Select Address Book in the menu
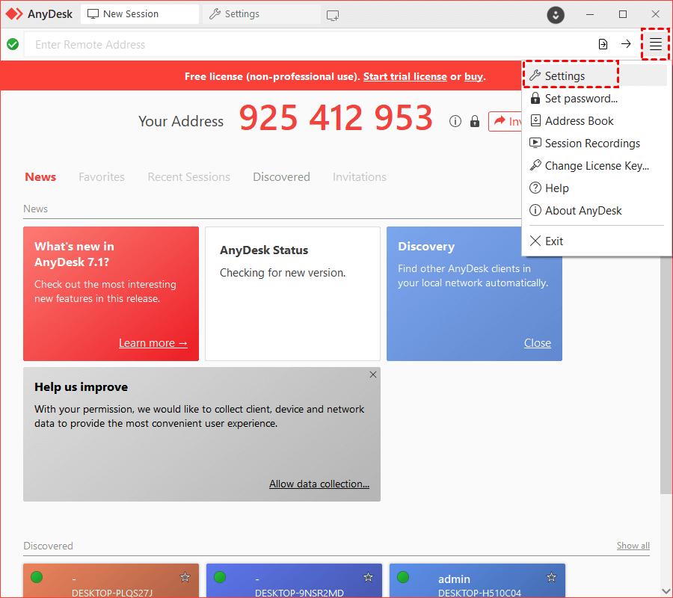The width and height of the screenshot is (673, 598). tap(579, 121)
